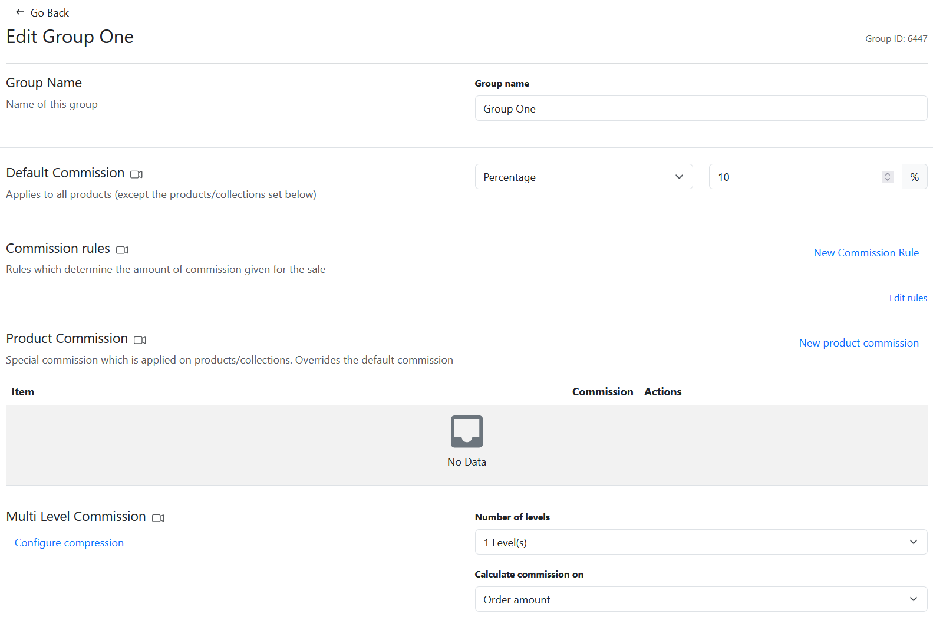Screen dimensions: 933x617
Task: Expand the Number of levels dropdown
Action: tap(700, 542)
